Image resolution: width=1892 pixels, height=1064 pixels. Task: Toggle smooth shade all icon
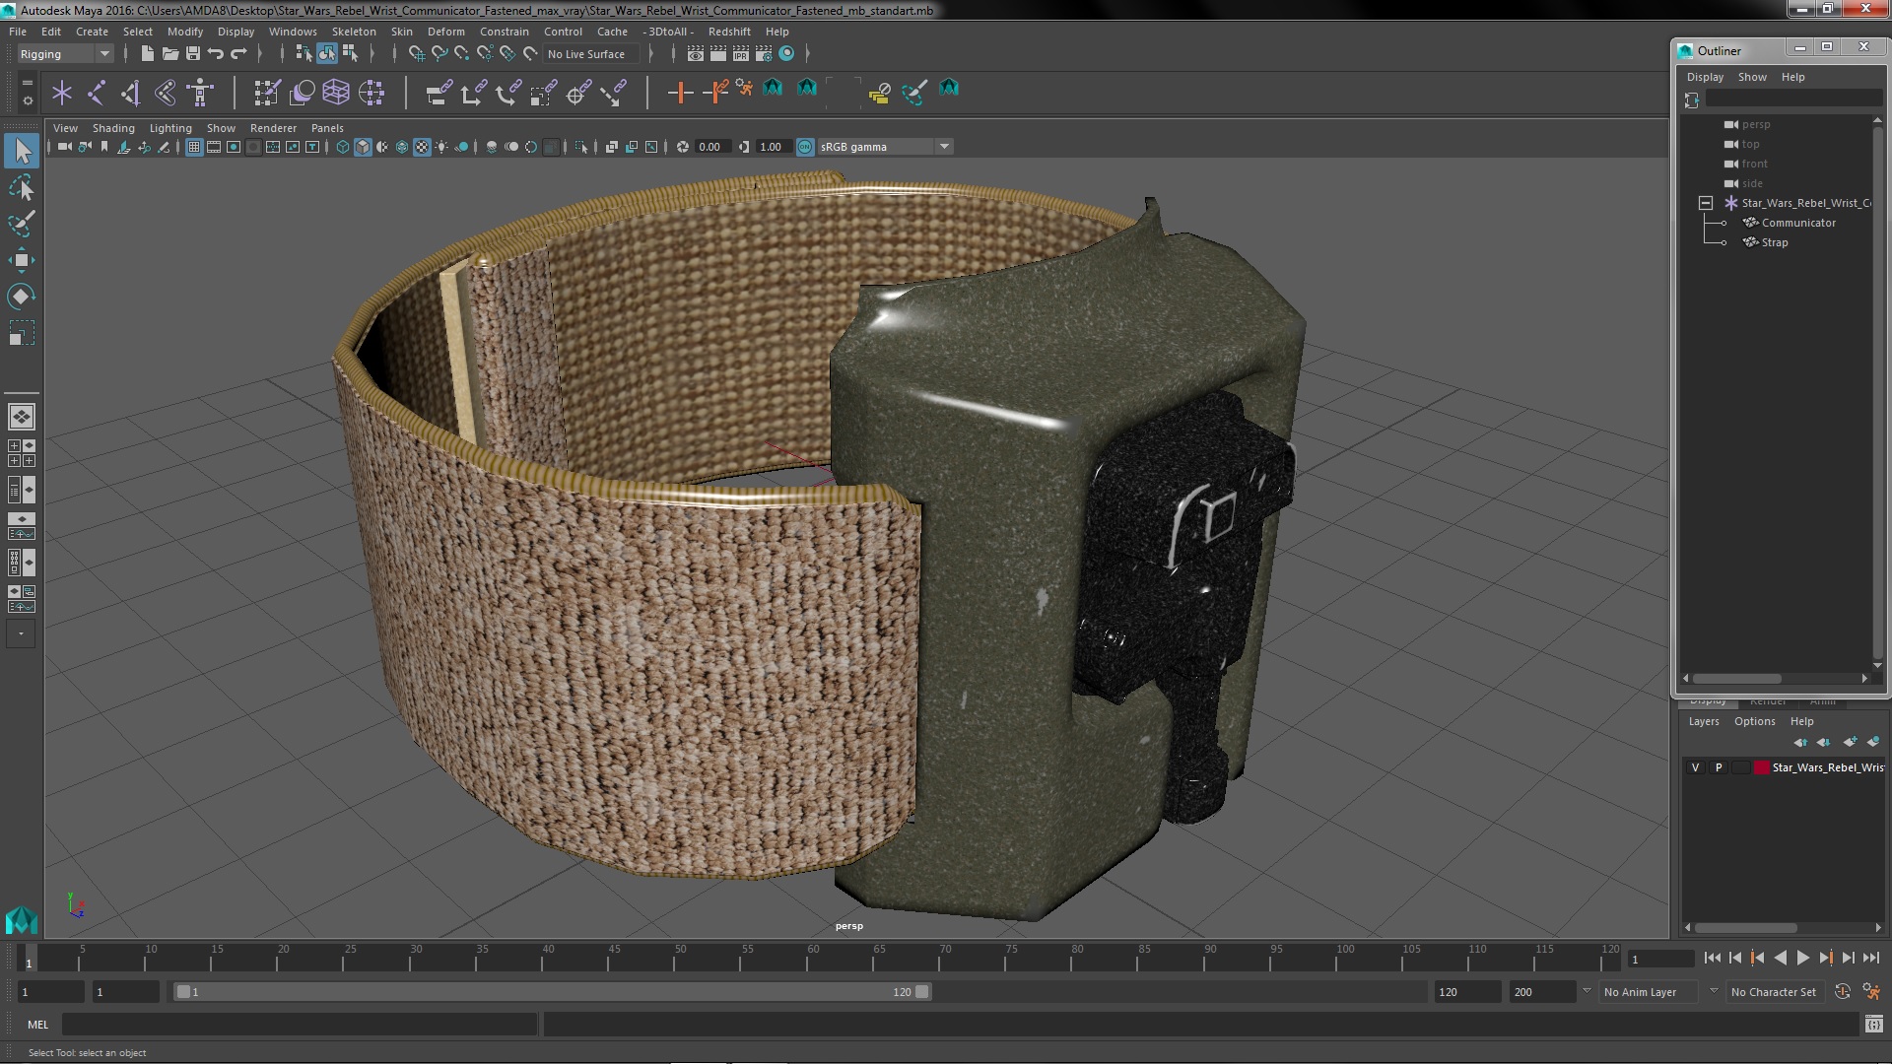pos(363,147)
